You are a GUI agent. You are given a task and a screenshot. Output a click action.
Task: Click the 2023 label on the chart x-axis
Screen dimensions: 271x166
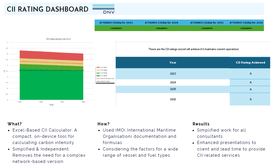20,102
